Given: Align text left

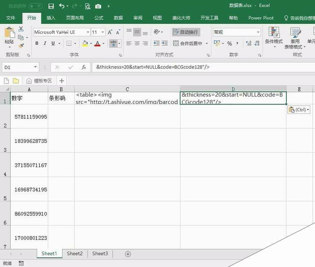Looking at the screenshot, I should 129,43.
